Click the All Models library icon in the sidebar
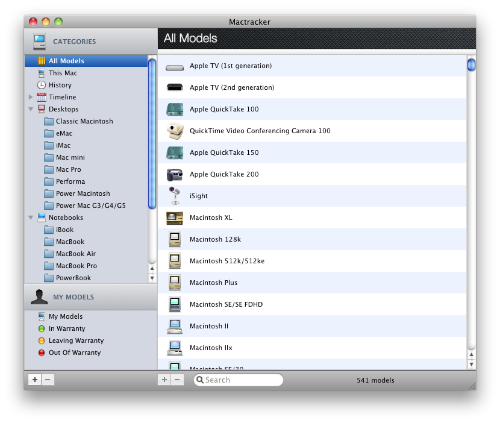This screenshot has width=500, height=423. tap(42, 61)
